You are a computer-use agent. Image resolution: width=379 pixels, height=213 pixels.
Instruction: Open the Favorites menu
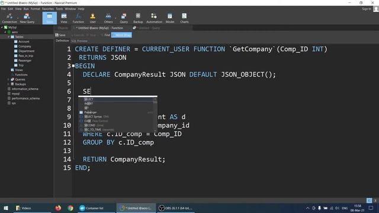(x=48, y=9)
